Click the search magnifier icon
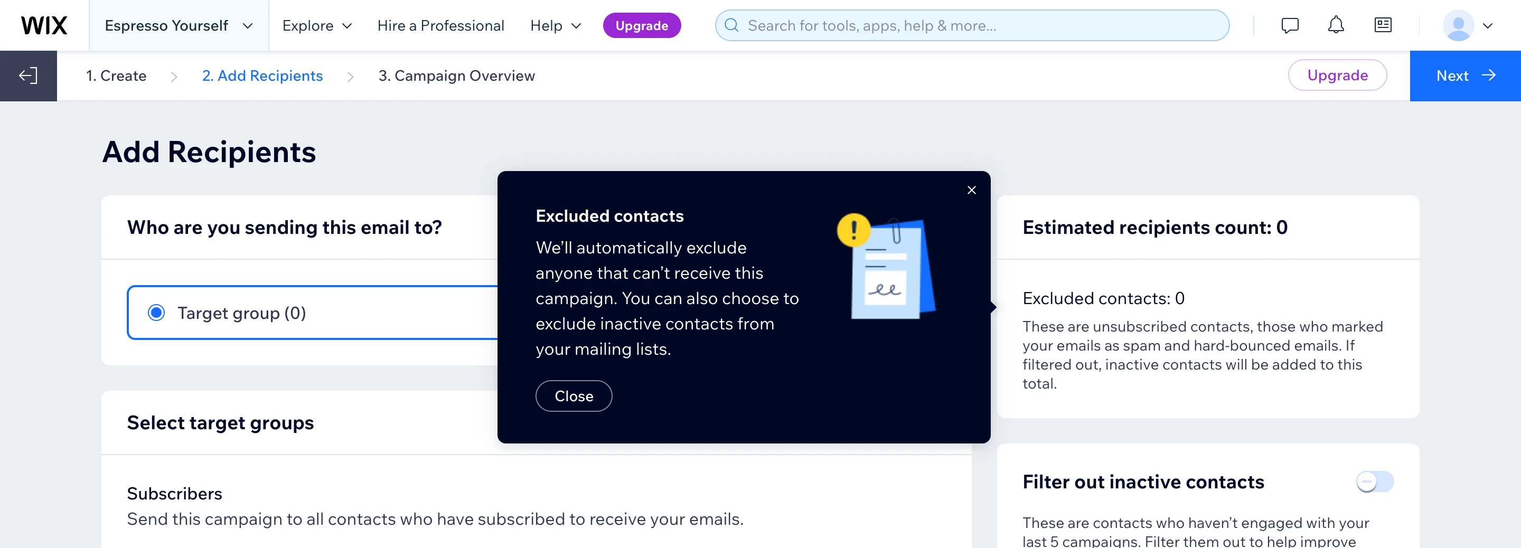Viewport: 1521px width, 548px height. point(731,25)
